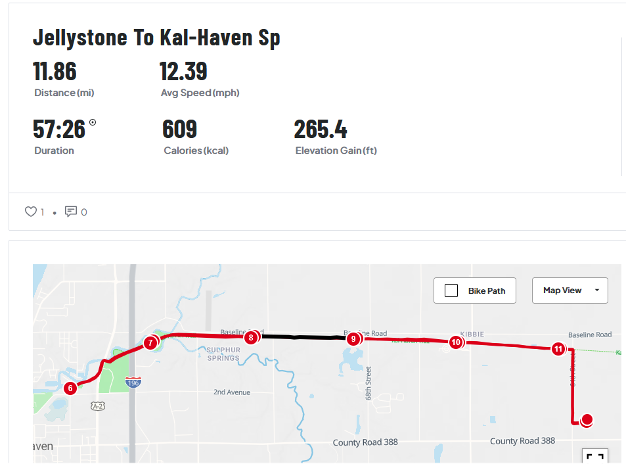Image resolution: width=626 pixels, height=464 pixels.
Task: Click the route end point marker
Action: (x=587, y=419)
